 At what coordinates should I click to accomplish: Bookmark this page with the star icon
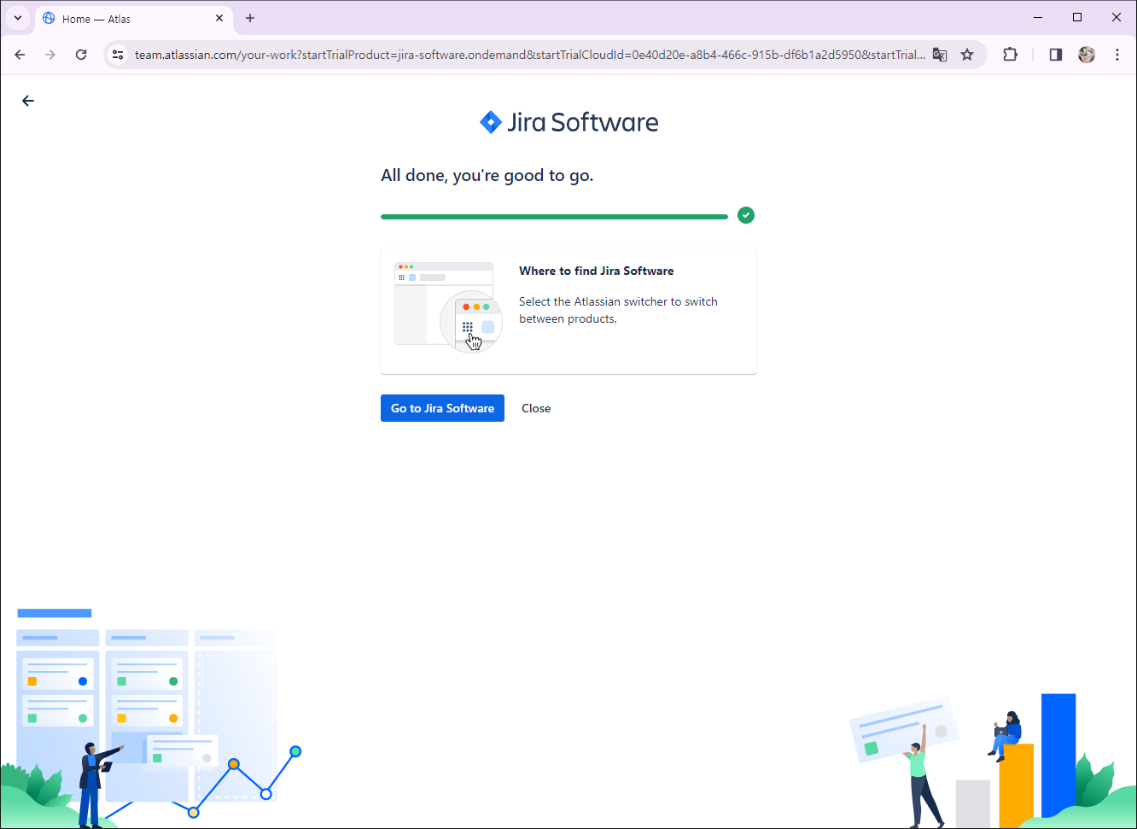coord(967,55)
